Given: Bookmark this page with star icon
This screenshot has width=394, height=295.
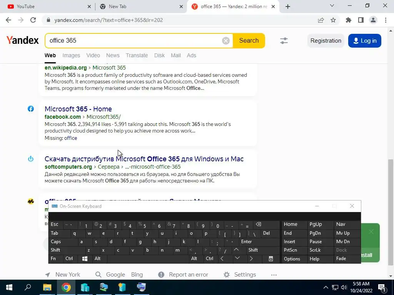Looking at the screenshot, I should 333,20.
